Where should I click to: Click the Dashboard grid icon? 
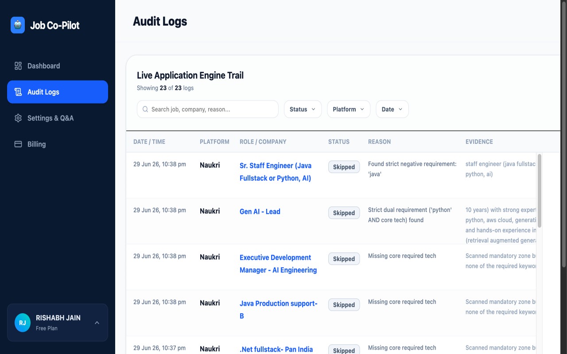pos(18,66)
